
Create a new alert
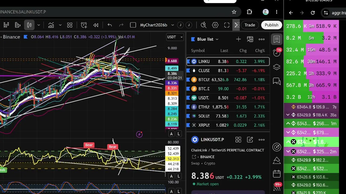click(84, 25)
